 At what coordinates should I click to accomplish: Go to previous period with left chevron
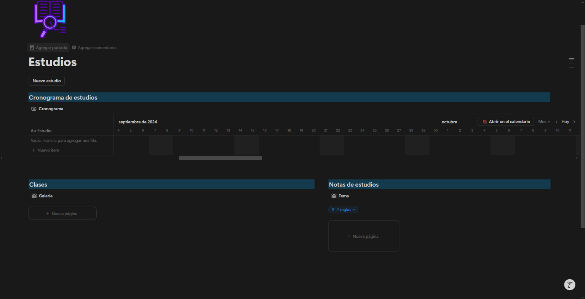(x=556, y=122)
